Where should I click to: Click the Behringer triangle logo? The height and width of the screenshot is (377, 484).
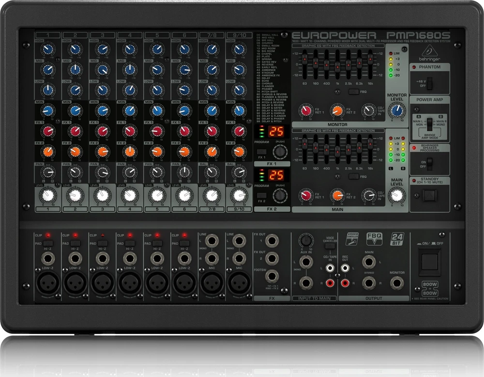[x=429, y=50]
